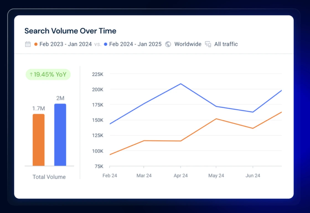
Task: Click the calendar icon beside date range
Action: point(28,44)
